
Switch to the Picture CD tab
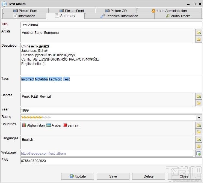[x=116, y=11]
